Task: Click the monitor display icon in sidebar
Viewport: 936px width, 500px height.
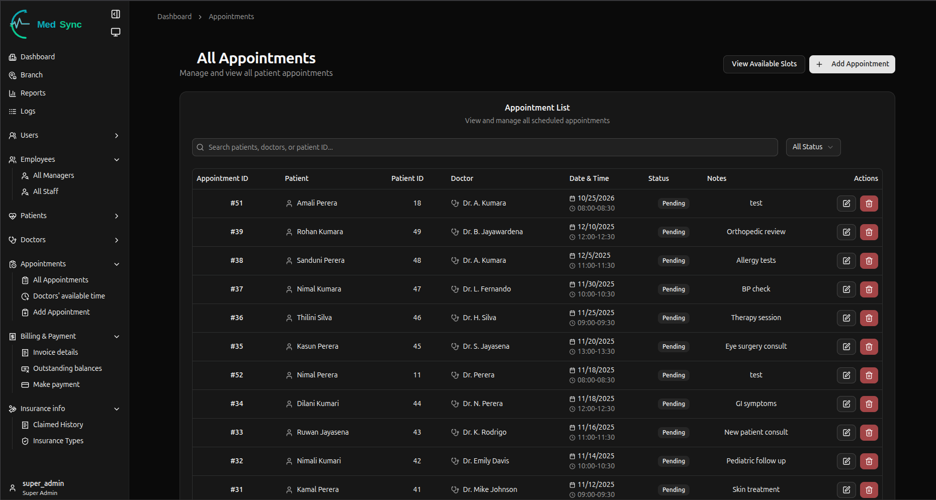Action: pos(116,32)
